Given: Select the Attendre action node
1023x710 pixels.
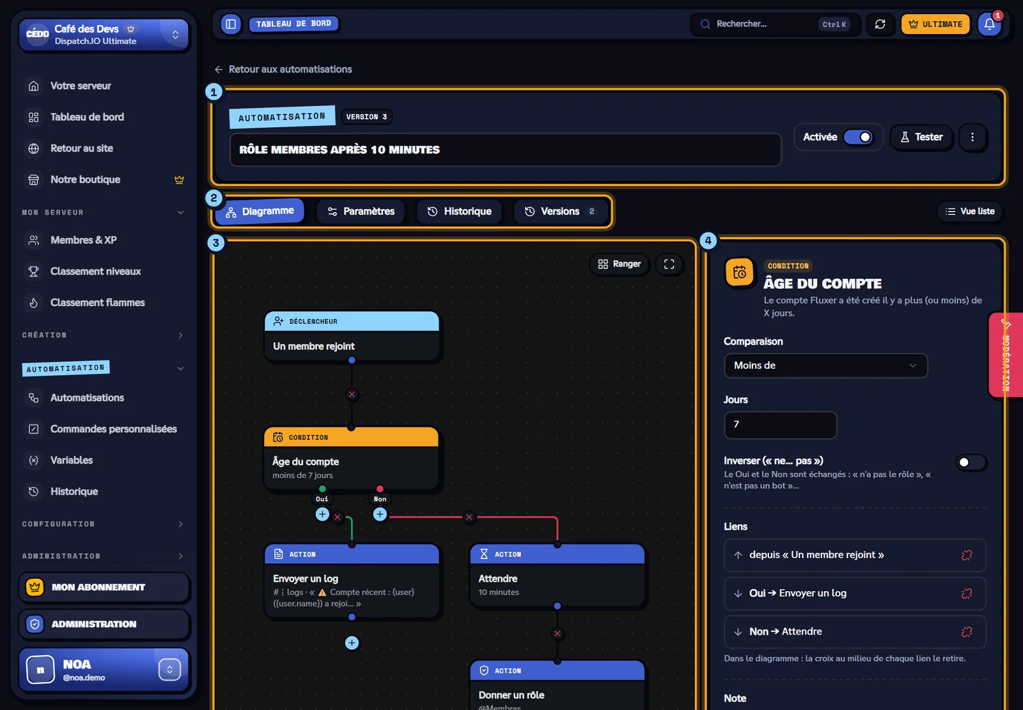Looking at the screenshot, I should (x=558, y=575).
